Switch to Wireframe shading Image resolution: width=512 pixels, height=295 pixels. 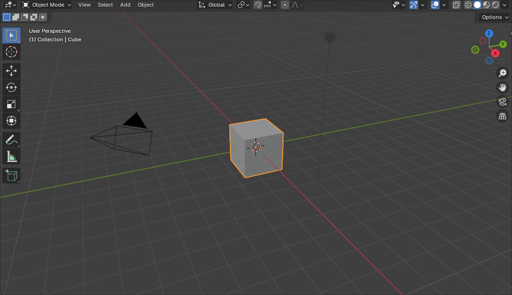(468, 5)
